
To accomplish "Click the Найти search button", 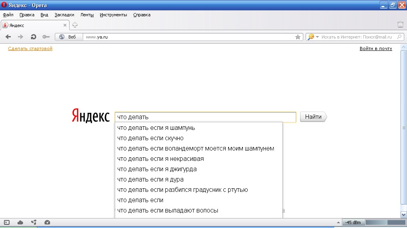I will (313, 117).
